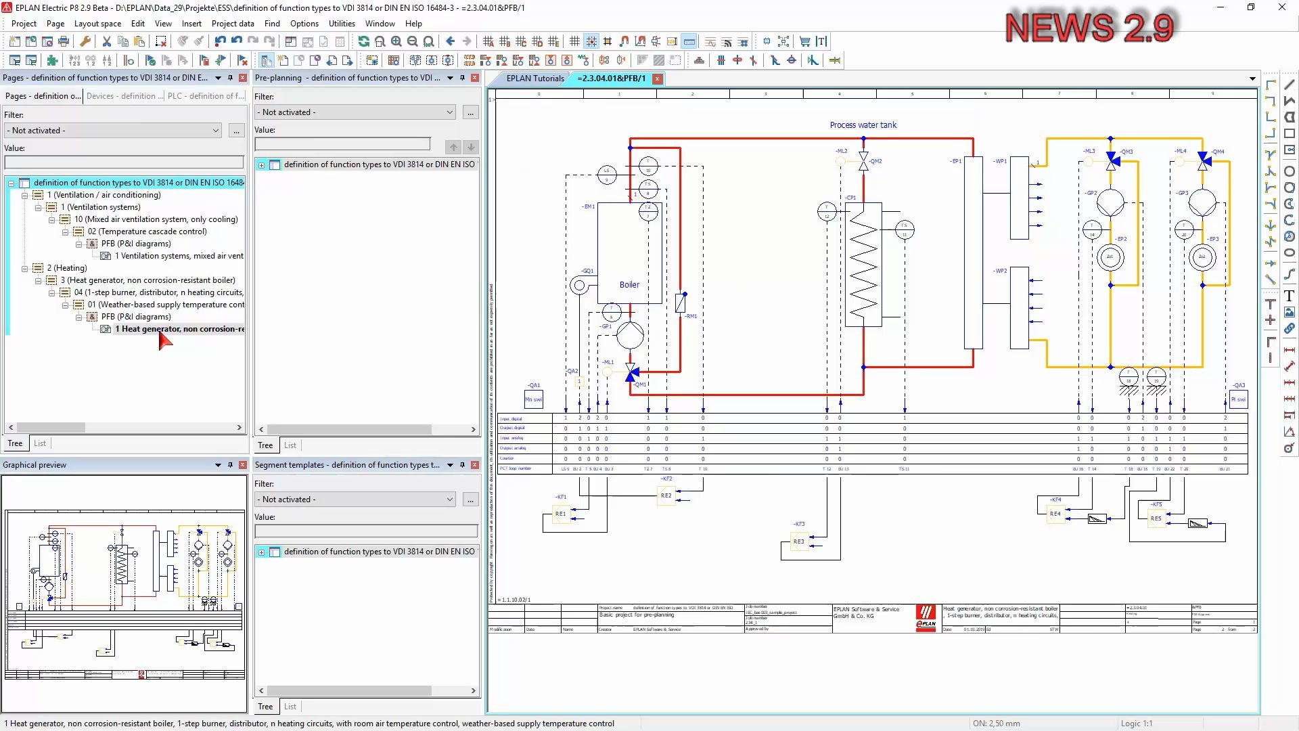This screenshot has width=1299, height=731.
Task: Toggle the highlighted page navigator button
Action: pos(267,60)
